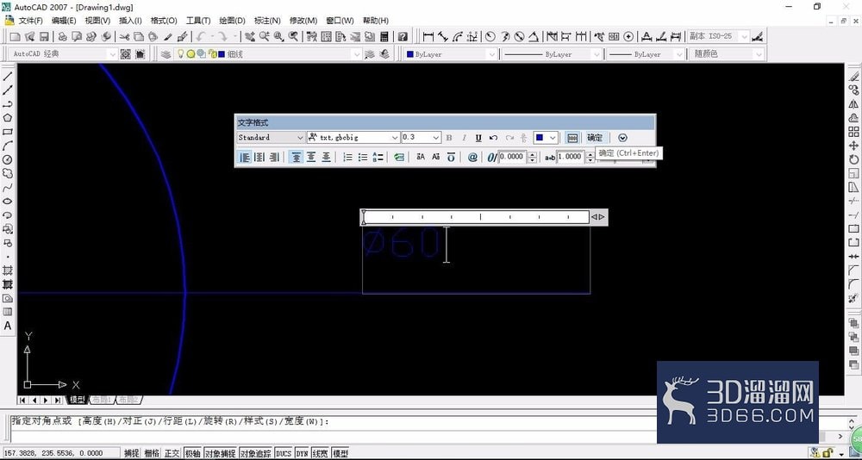The height and width of the screenshot is (460, 862).
Task: Click the Cut scissors icon
Action: pos(124,37)
